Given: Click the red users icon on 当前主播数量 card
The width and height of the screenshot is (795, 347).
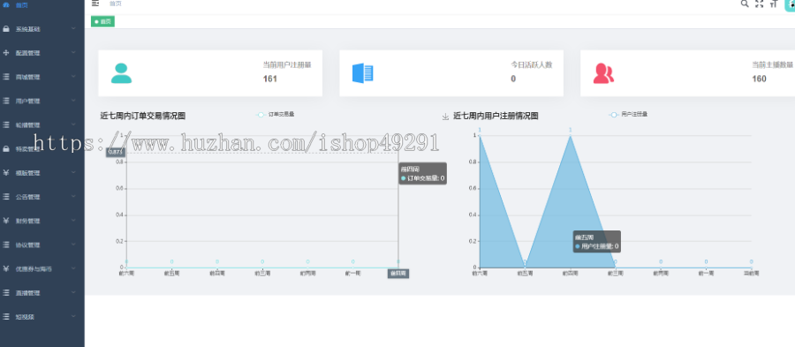Looking at the screenshot, I should (x=603, y=73).
